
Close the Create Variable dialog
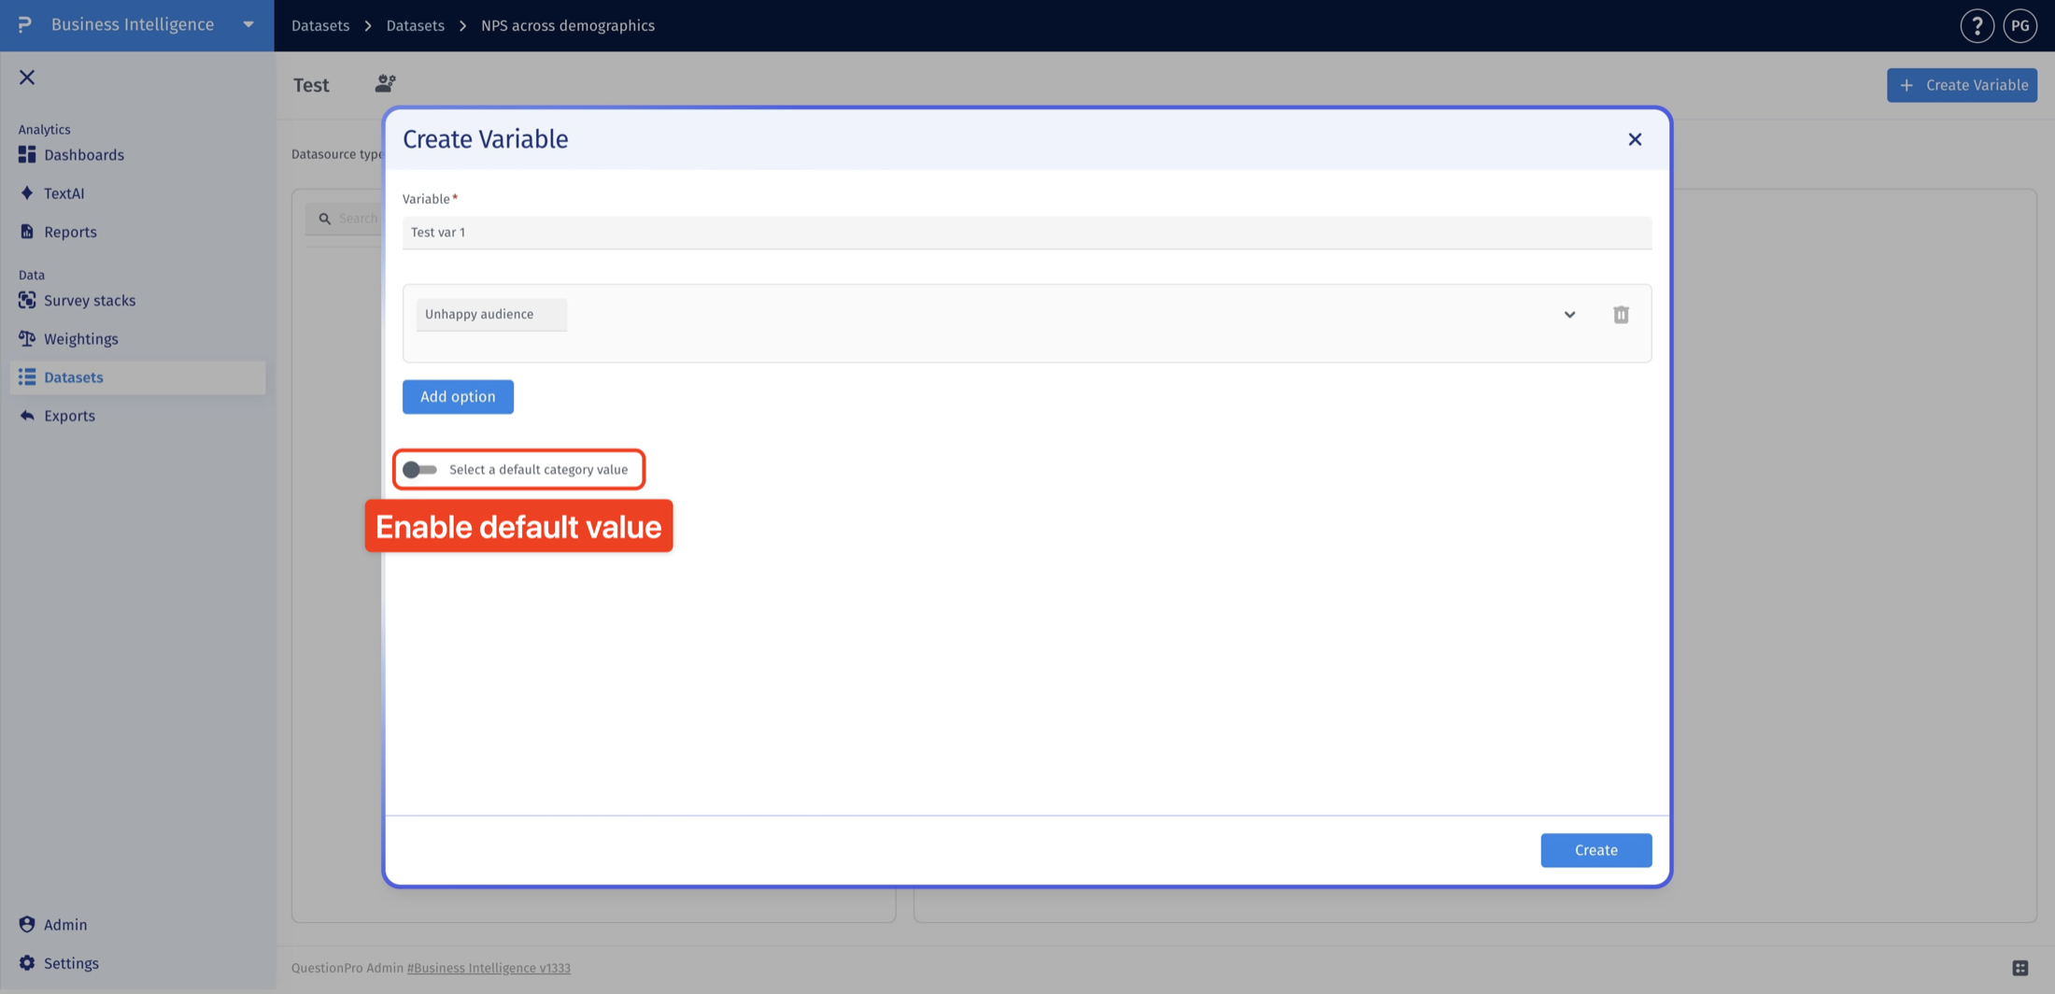(x=1635, y=139)
